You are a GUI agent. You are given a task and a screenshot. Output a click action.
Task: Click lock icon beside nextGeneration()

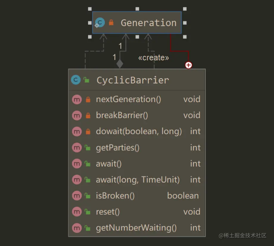pos(88,99)
